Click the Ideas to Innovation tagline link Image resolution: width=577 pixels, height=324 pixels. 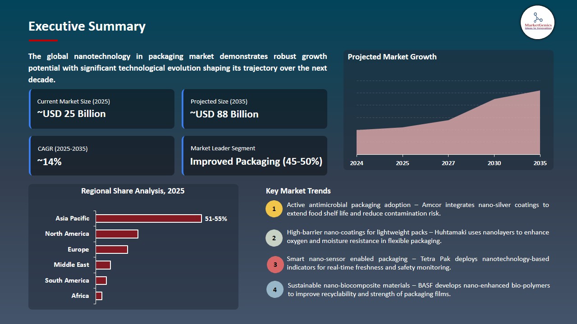coord(537,28)
